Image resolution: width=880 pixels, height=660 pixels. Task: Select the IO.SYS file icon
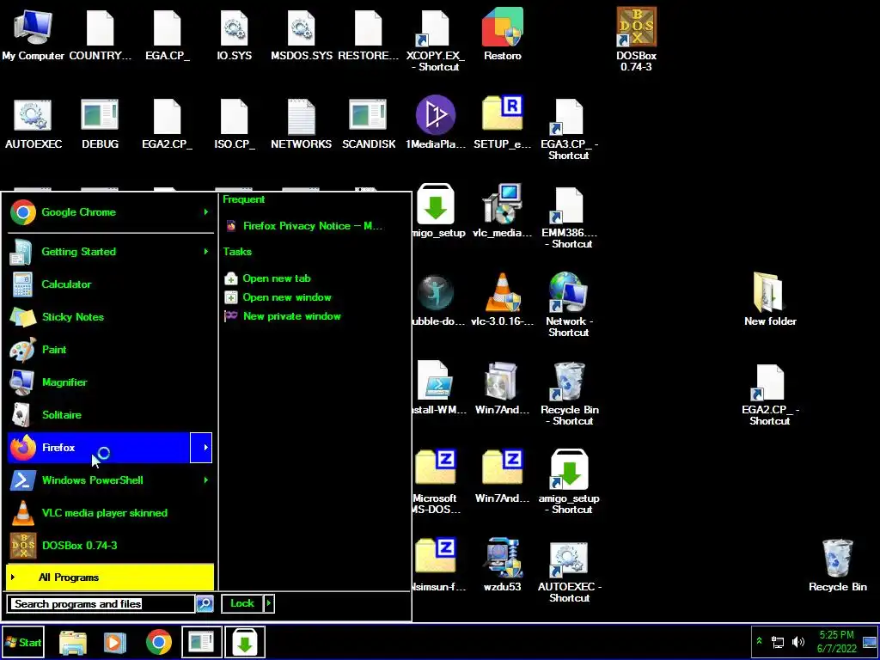coord(234,34)
